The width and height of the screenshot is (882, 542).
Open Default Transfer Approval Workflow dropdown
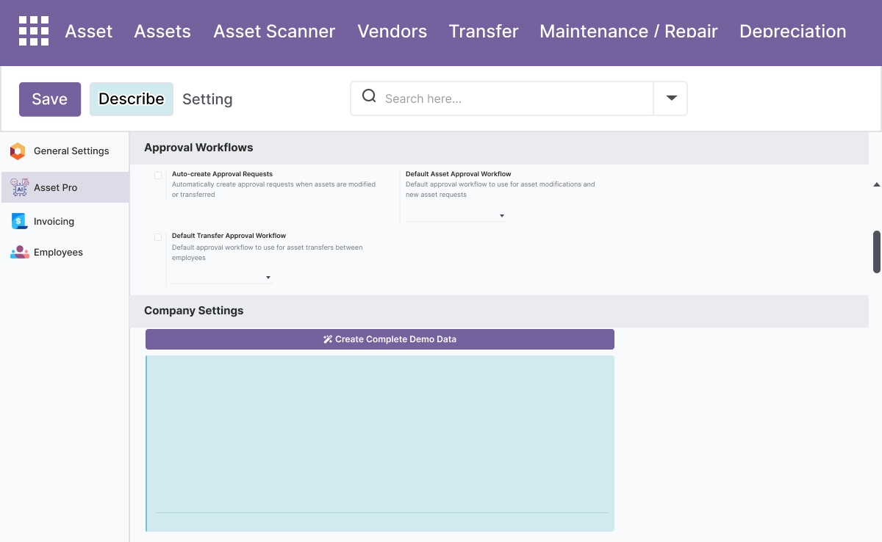pyautogui.click(x=222, y=277)
